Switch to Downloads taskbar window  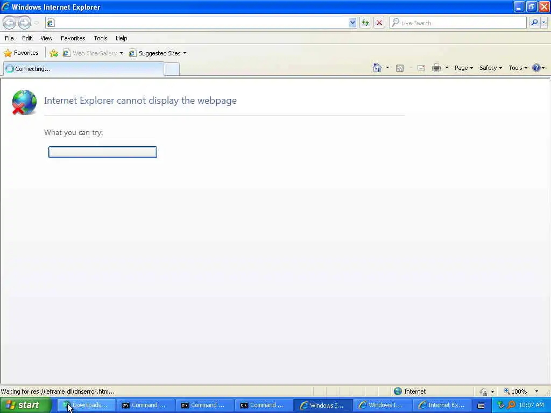[87, 405]
